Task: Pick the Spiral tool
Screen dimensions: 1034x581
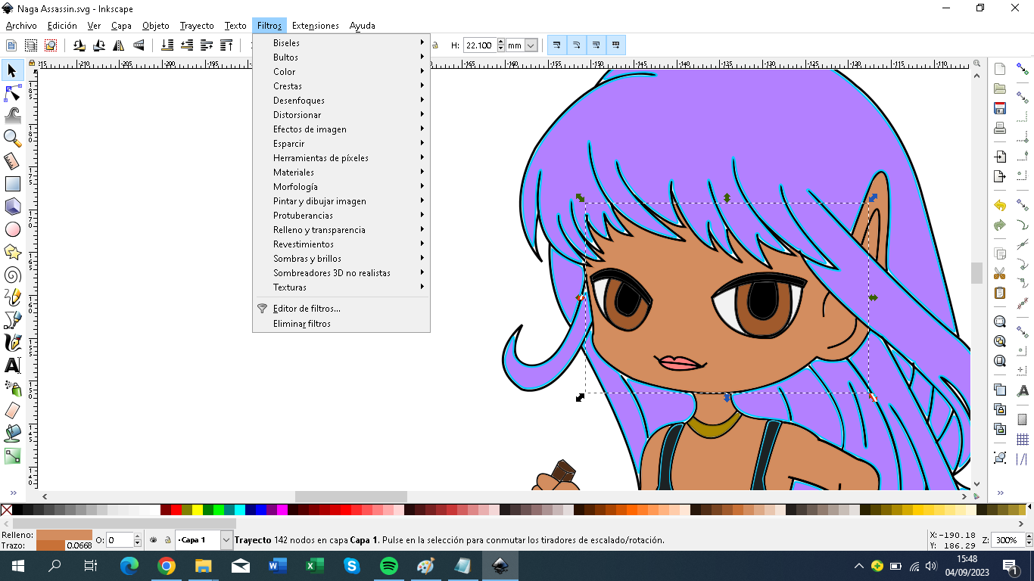Action: (x=12, y=275)
